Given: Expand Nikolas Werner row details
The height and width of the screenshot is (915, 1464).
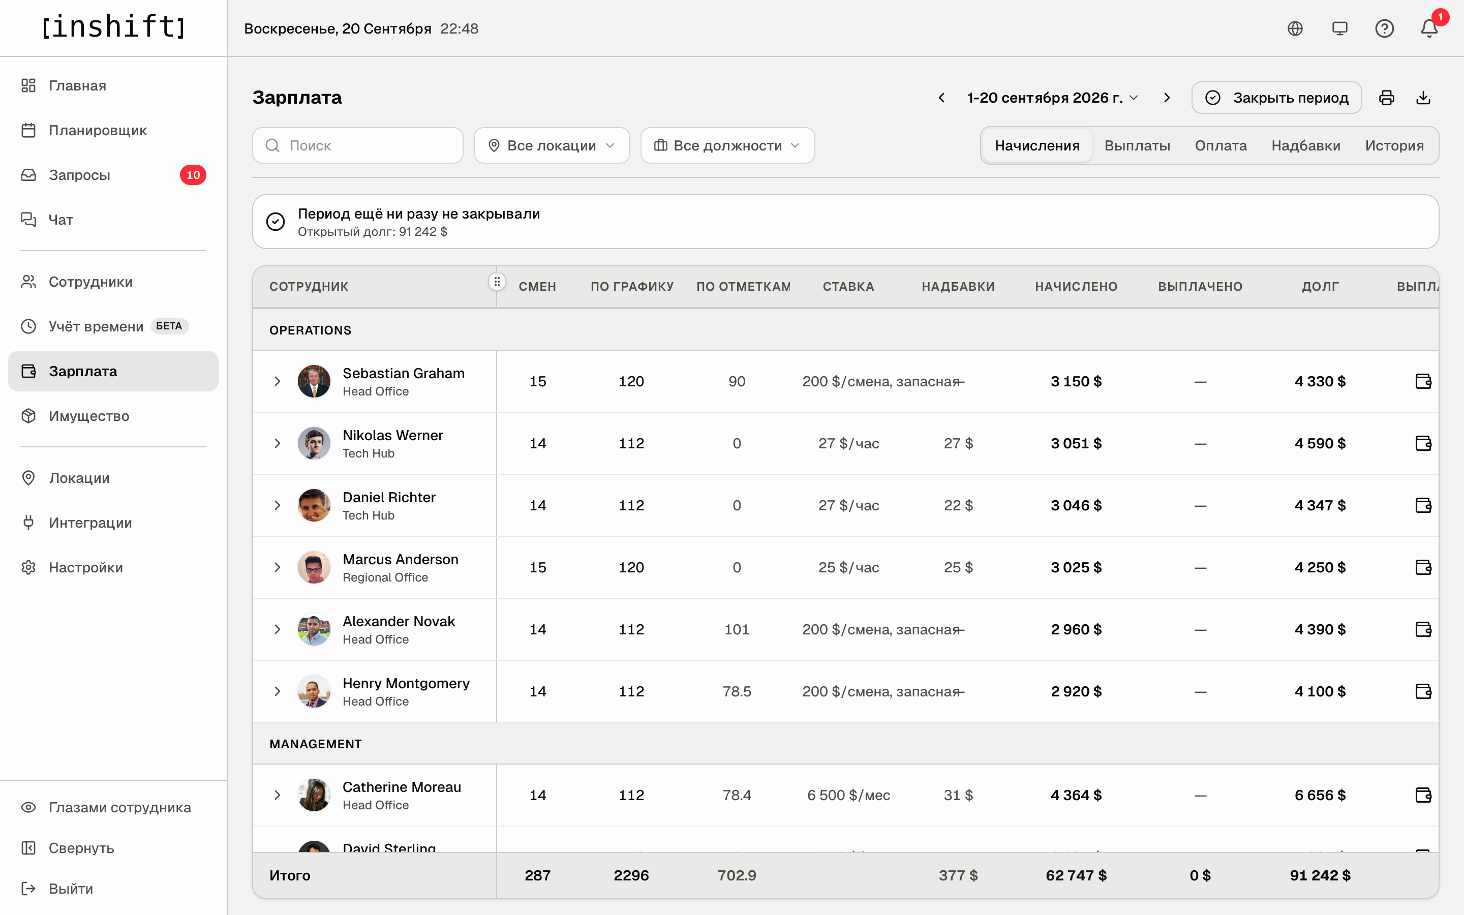Looking at the screenshot, I should click(277, 444).
